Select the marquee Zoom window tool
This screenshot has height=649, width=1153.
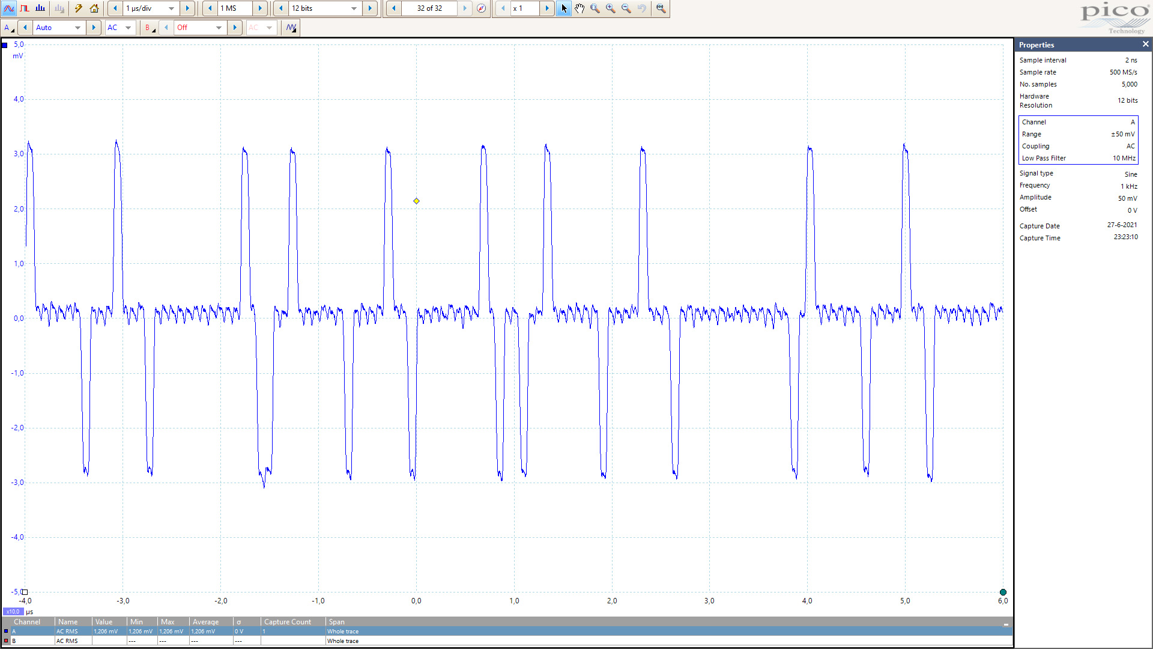coord(595,8)
